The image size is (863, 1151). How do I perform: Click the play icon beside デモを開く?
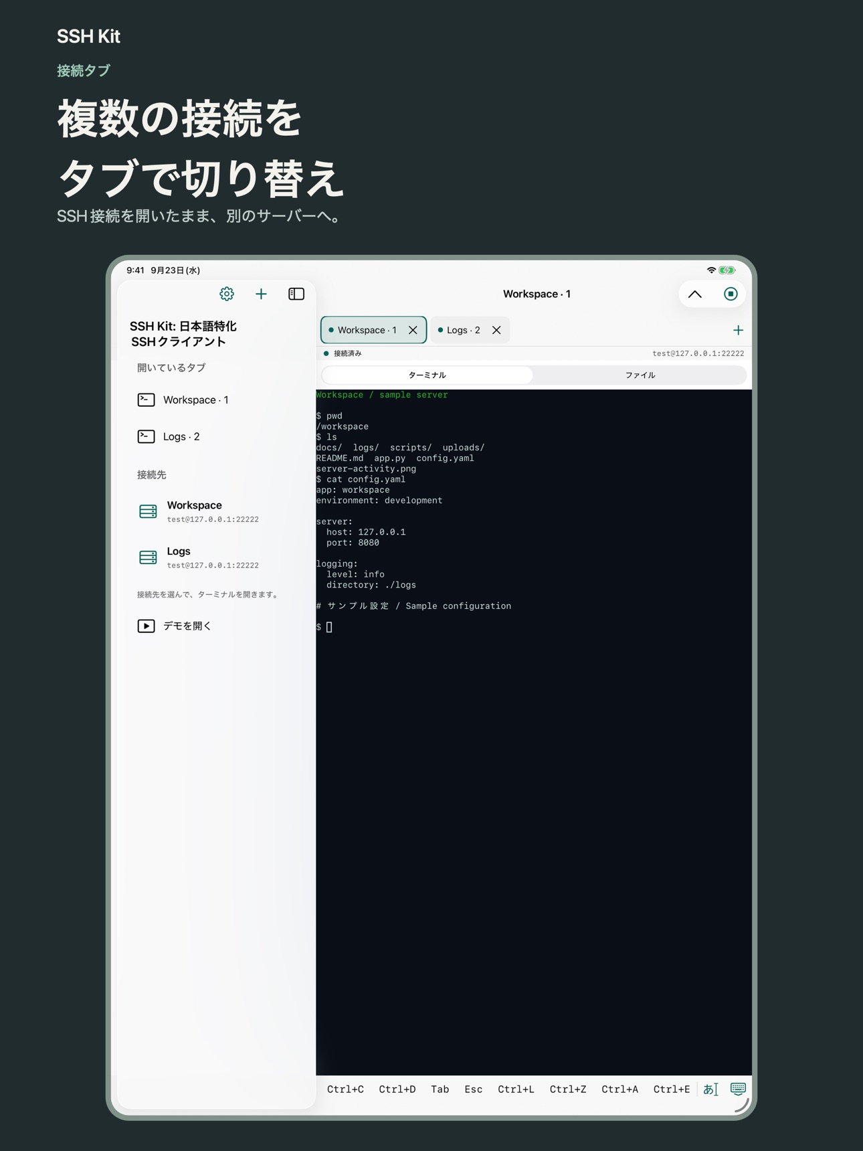(x=146, y=626)
